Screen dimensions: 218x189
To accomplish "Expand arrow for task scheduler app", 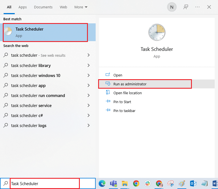I will (x=88, y=85).
